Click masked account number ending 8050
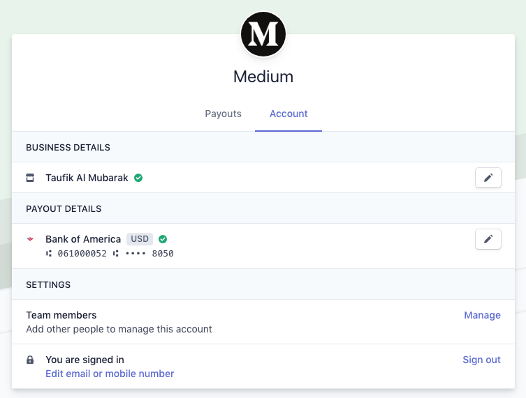 tap(149, 254)
